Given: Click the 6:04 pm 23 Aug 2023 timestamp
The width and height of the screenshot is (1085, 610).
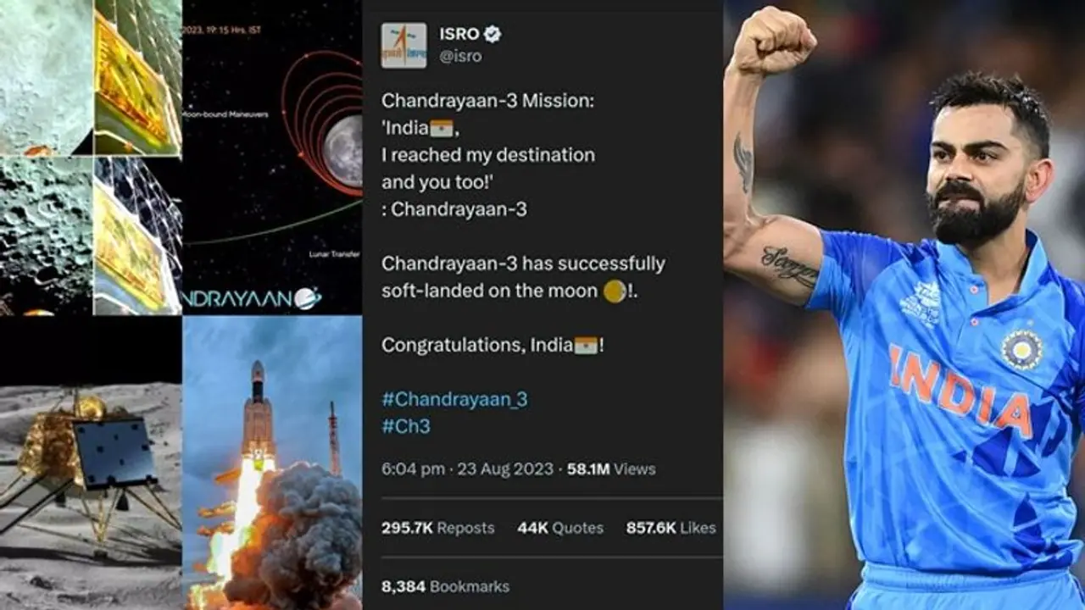Looking at the screenshot, I should coord(467,469).
